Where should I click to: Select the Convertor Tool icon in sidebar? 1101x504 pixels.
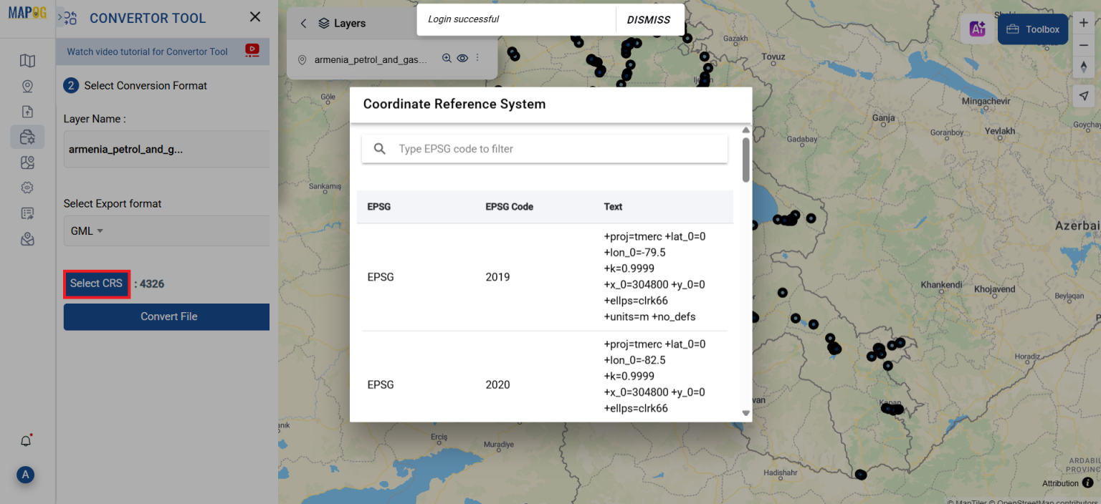(27, 136)
